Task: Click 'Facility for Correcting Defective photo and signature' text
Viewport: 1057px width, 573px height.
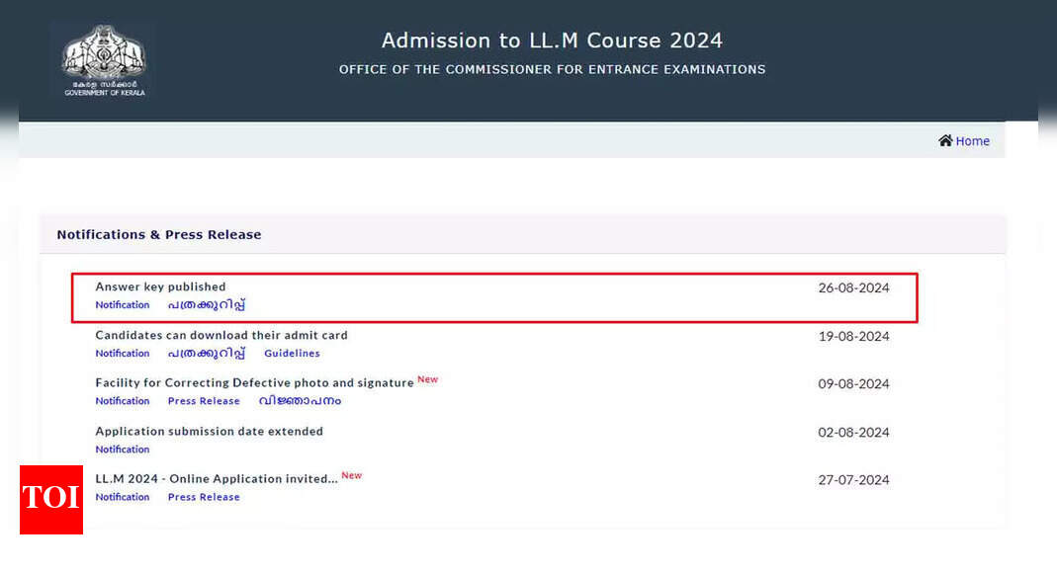Action: coord(254,383)
